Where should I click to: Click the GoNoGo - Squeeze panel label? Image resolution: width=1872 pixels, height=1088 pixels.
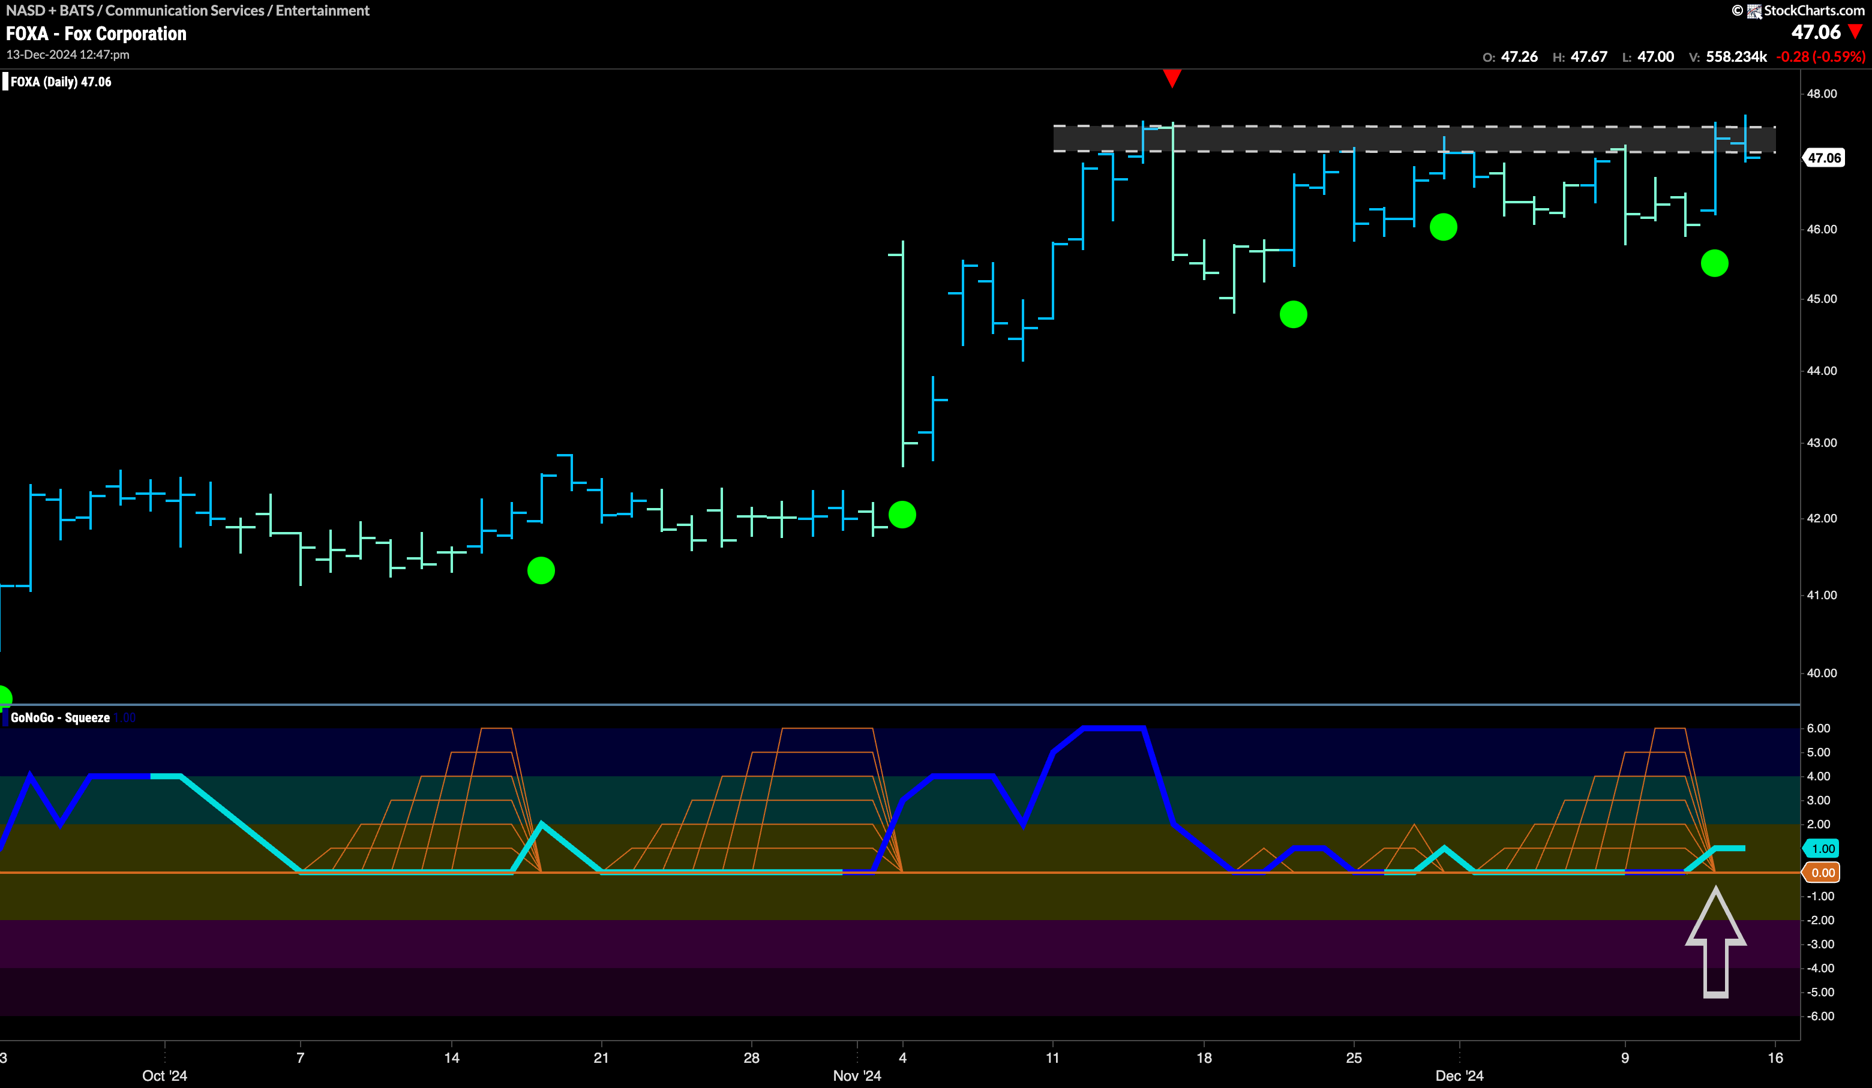[x=60, y=717]
